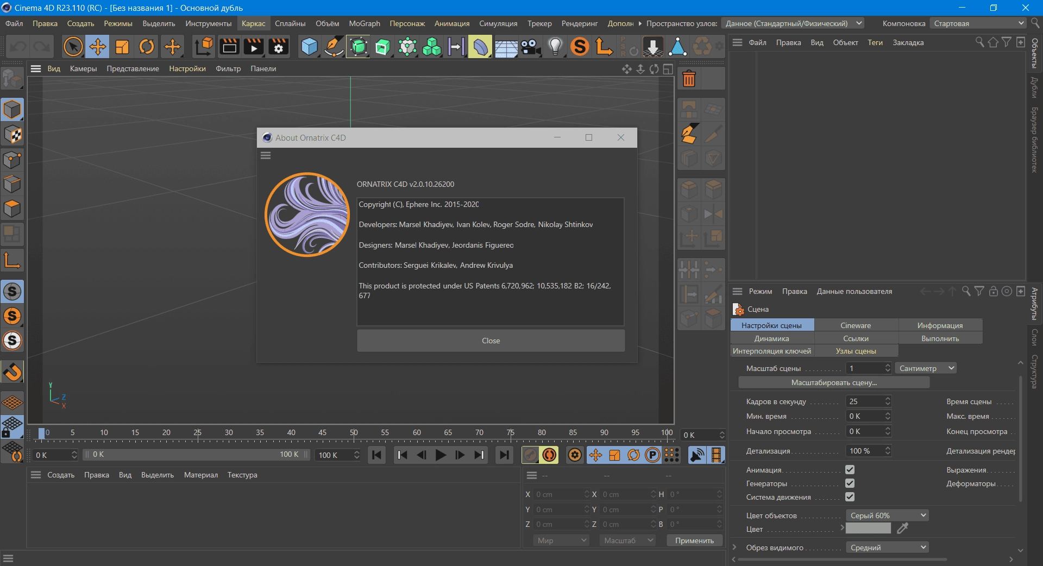The height and width of the screenshot is (566, 1043).
Task: Click the orange Ornatrix S toolbar icon
Action: 580,47
